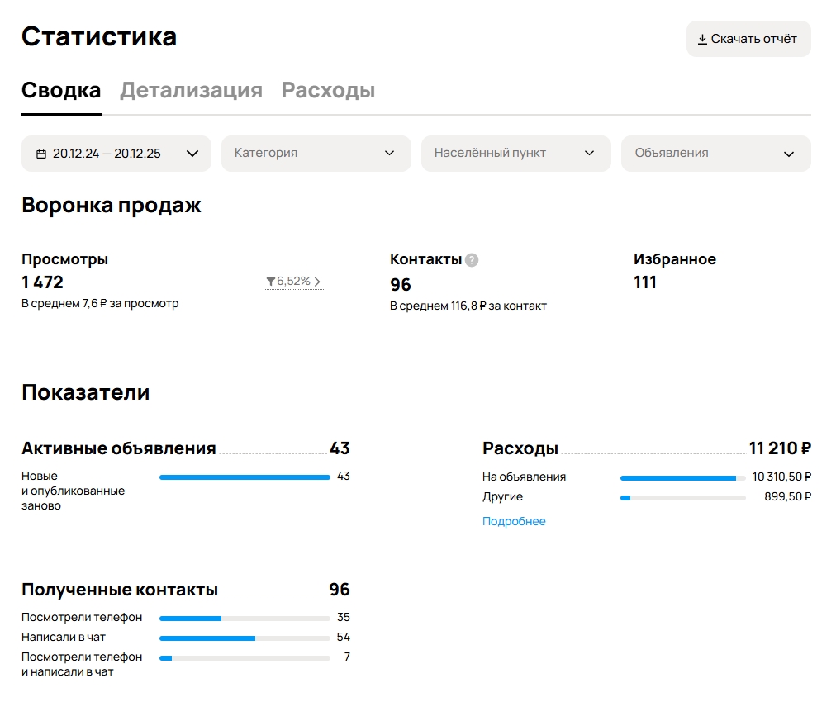Click the question mark icon near Контакты
The image size is (836, 716).
pyautogui.click(x=472, y=260)
